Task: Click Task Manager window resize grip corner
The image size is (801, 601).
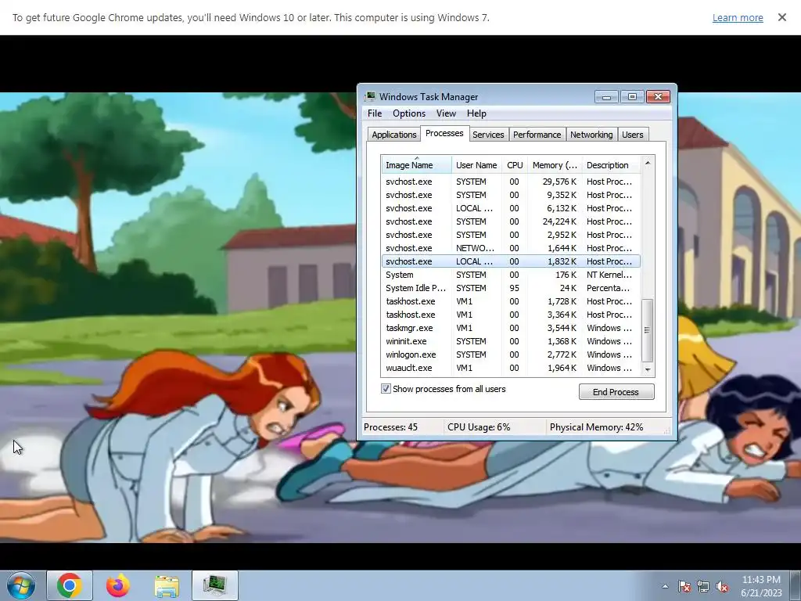Action: [x=667, y=431]
